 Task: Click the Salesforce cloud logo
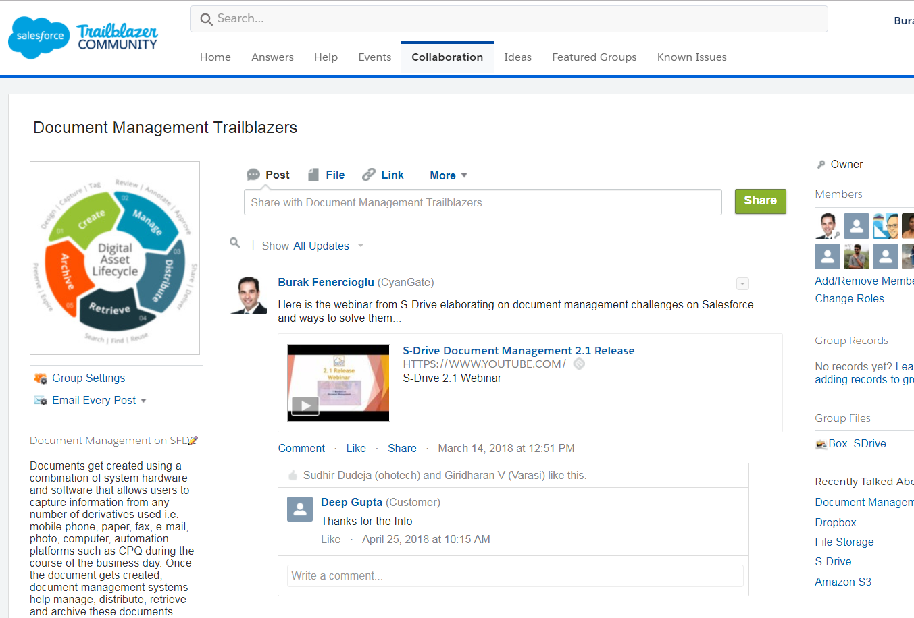(39, 37)
